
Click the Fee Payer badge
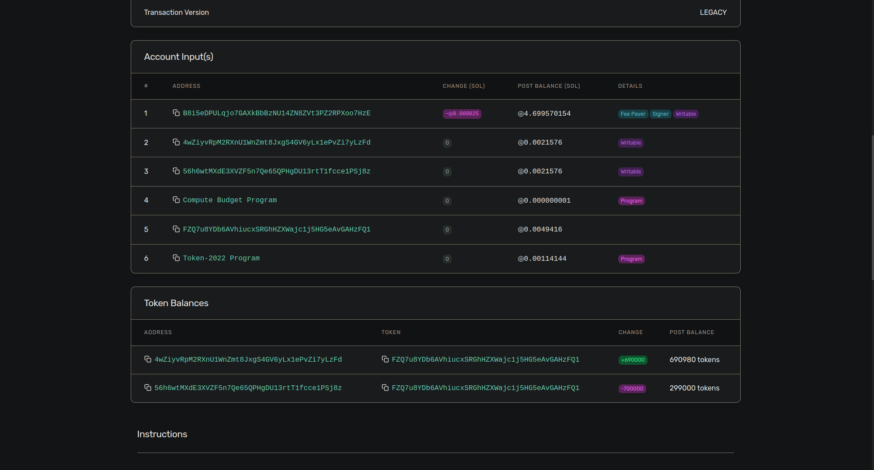pyautogui.click(x=633, y=114)
